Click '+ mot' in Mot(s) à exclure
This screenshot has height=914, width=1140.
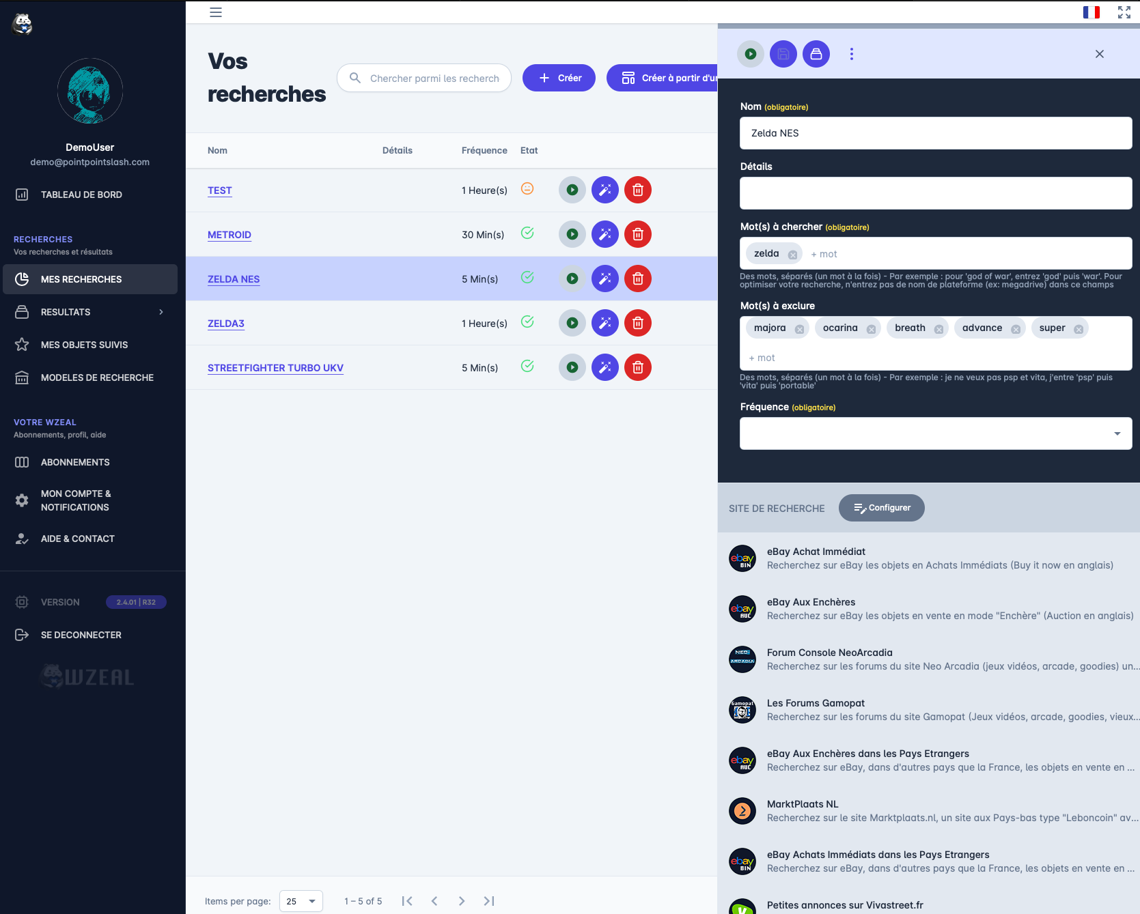tap(762, 358)
